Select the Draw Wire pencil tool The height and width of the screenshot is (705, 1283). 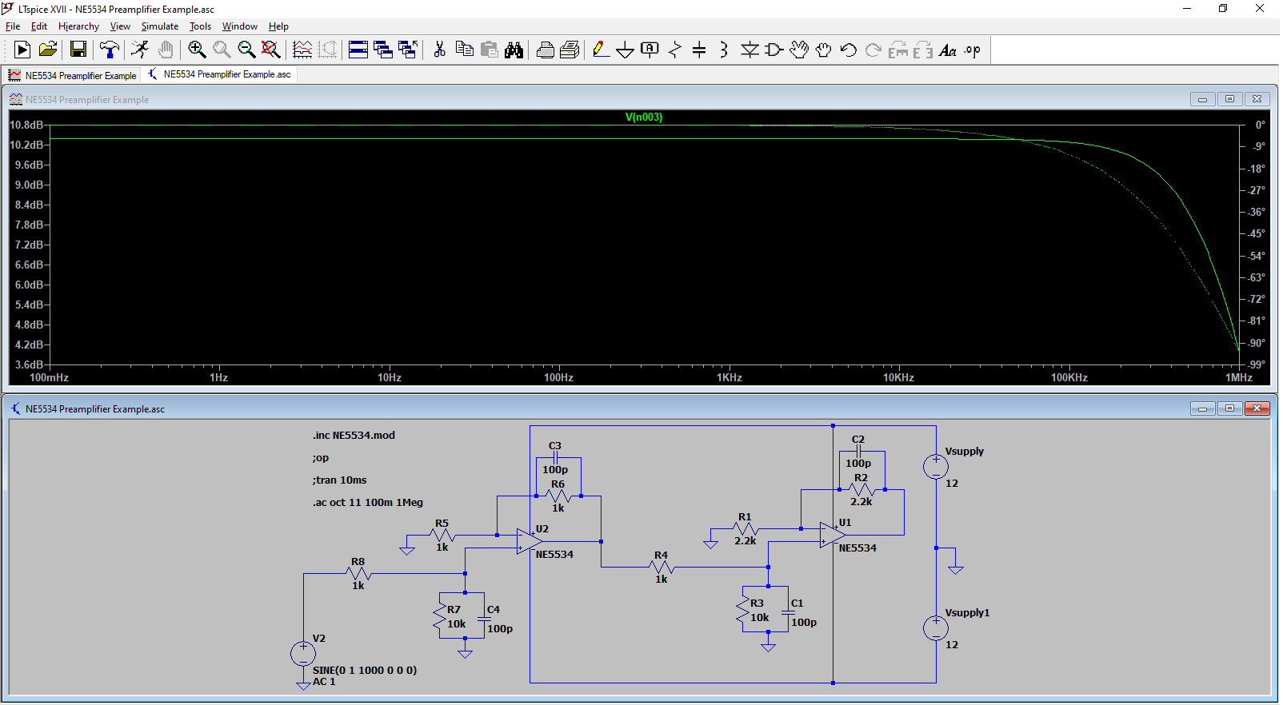600,50
